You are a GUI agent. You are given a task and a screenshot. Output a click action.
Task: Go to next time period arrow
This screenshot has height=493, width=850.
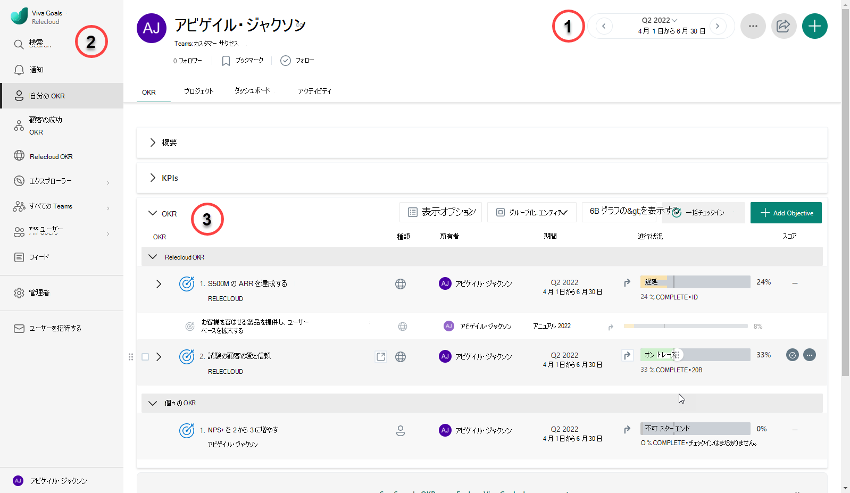tap(718, 26)
